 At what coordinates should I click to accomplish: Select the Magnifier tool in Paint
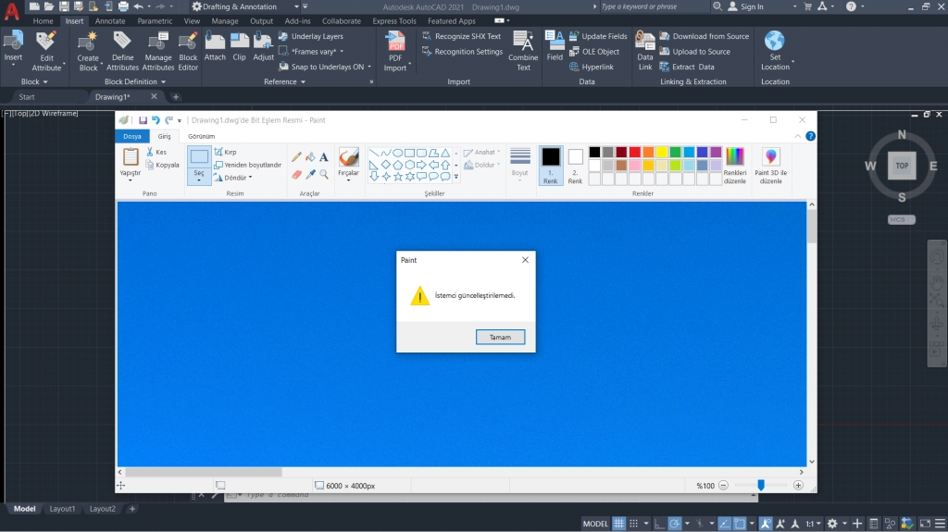[324, 174]
